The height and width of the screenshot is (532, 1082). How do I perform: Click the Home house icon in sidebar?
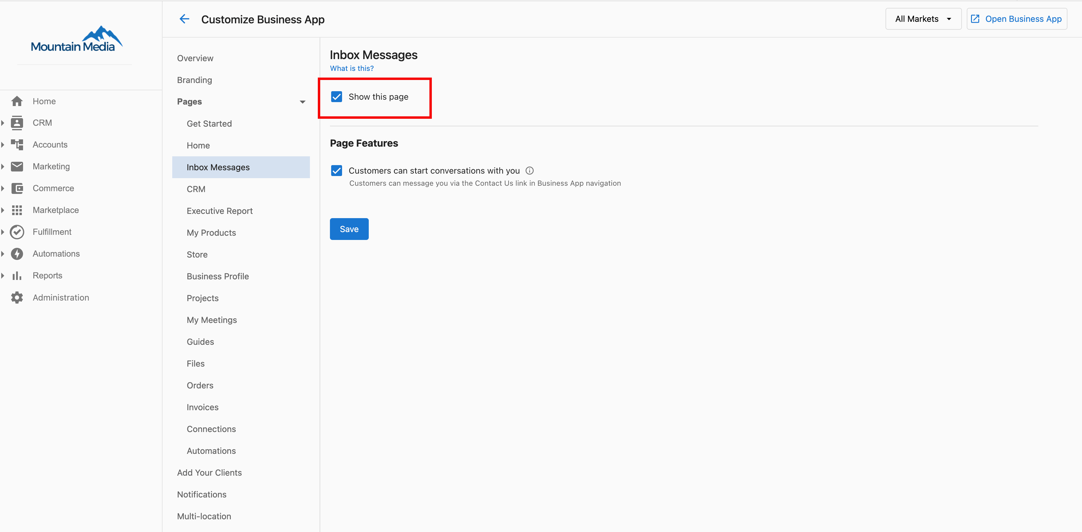17,101
